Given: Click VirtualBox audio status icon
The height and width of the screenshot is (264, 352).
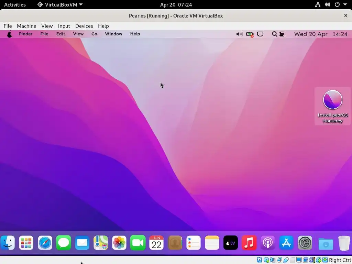Looking at the screenshot, I should [273, 260].
